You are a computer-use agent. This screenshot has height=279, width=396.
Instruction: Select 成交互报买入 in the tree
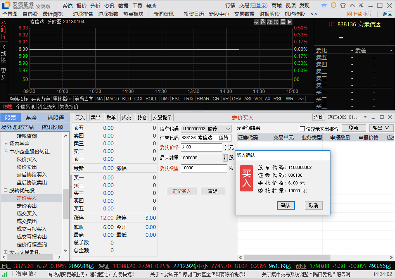[32, 229]
